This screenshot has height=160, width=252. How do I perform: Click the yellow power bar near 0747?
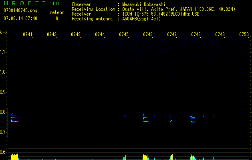pos(172,157)
